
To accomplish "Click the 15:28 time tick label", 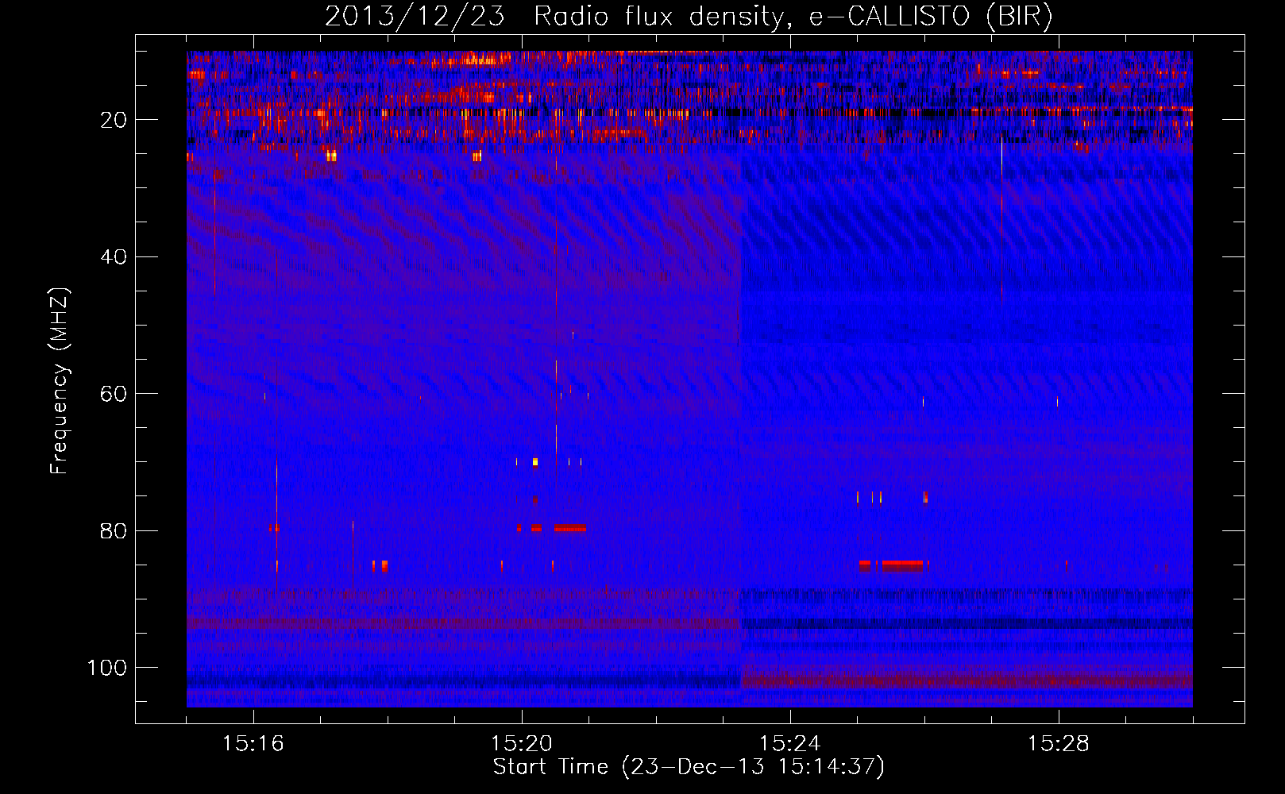I will [1059, 743].
